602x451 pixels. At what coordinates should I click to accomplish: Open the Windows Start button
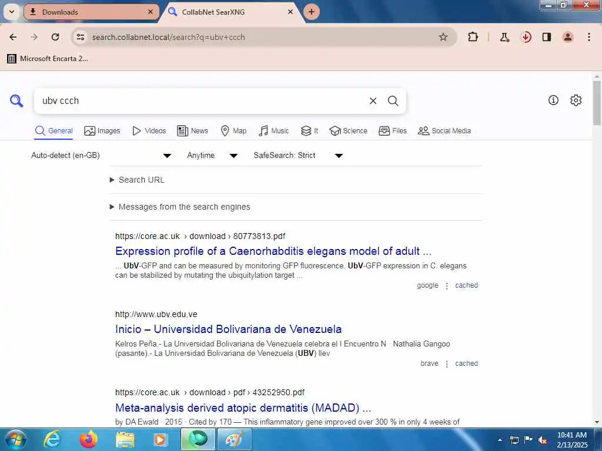[16, 439]
